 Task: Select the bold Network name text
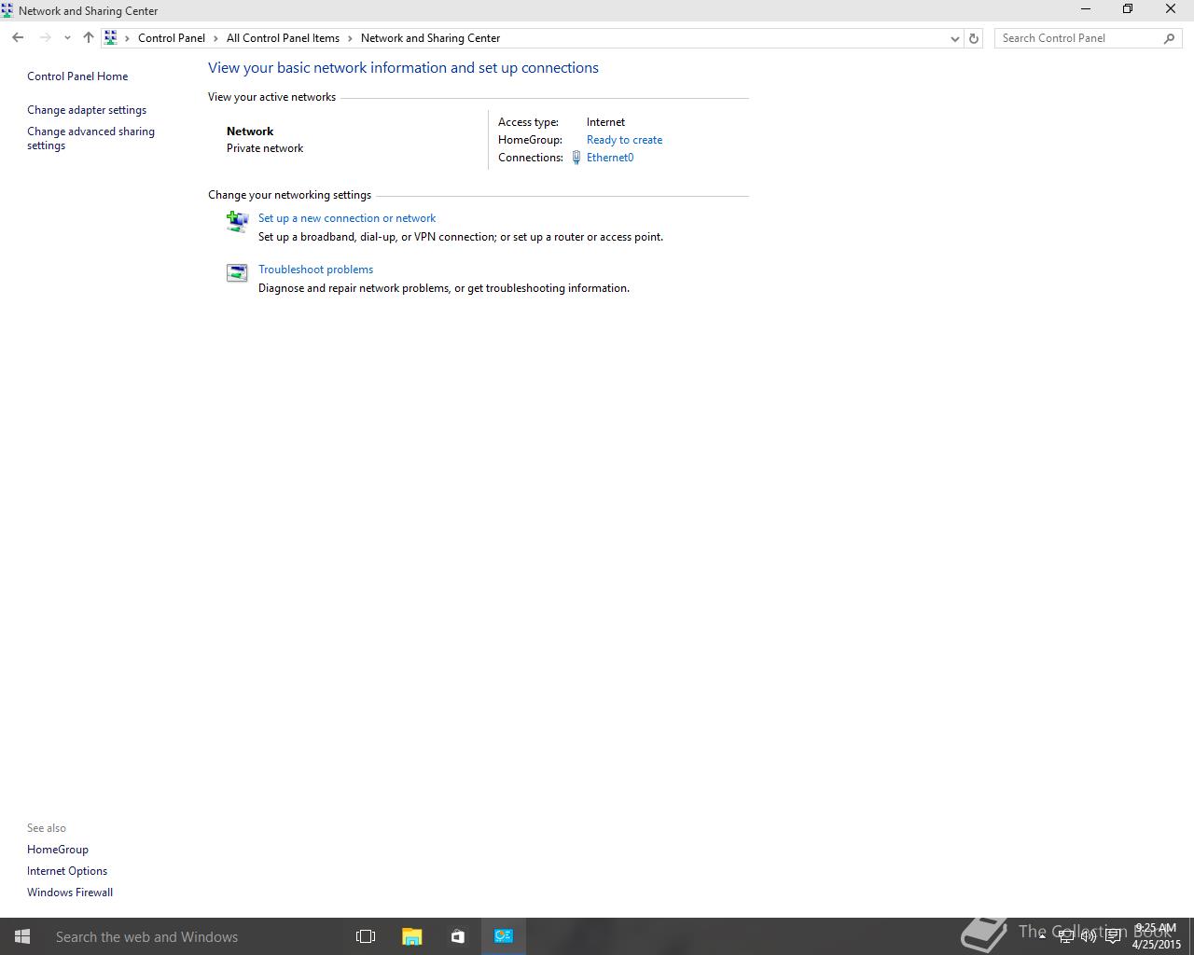250,131
